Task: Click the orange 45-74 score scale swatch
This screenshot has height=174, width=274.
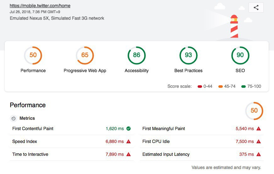Action: click(220, 87)
